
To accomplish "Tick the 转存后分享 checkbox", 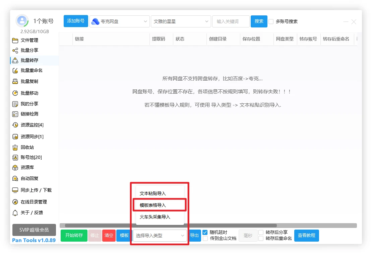I will tap(261, 232).
